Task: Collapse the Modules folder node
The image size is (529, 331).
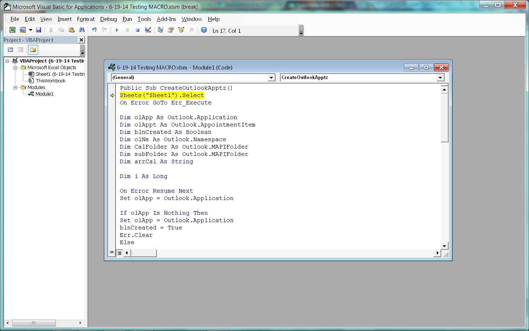Action: coord(15,88)
